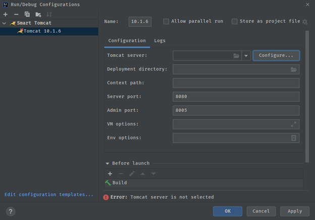Open help with the question mark
This screenshot has width=315, height=220.
point(11,211)
